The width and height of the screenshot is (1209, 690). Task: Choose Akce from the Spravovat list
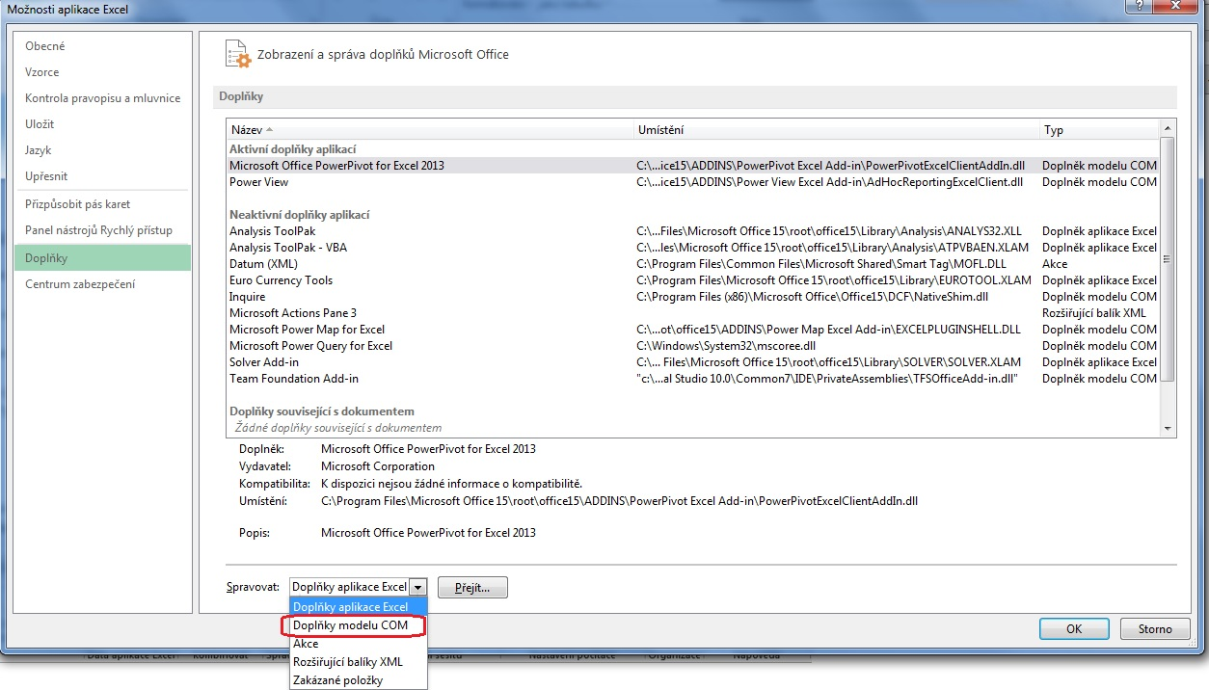(358, 644)
